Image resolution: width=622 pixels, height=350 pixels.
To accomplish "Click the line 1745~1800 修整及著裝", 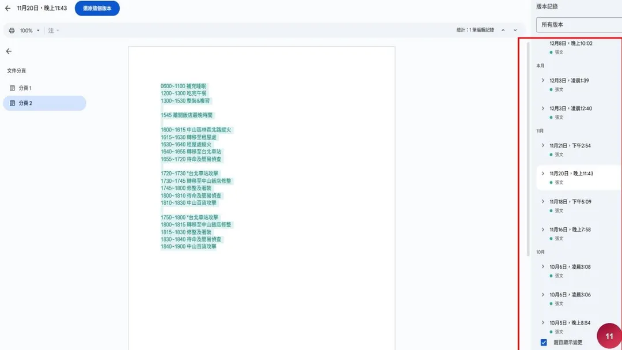I will [186, 189].
